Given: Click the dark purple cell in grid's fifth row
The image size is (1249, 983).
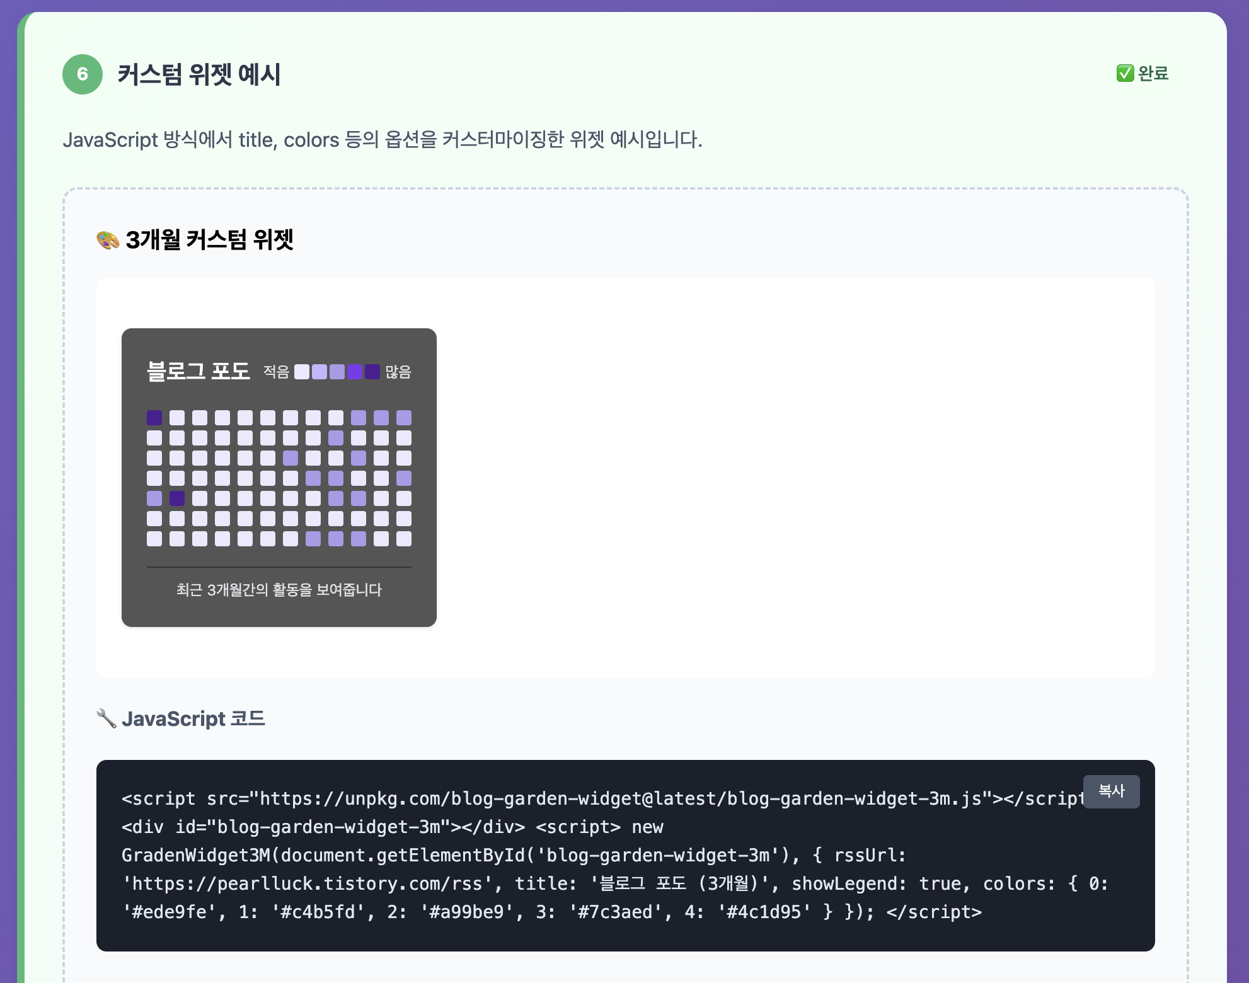Looking at the screenshot, I should click(x=177, y=498).
